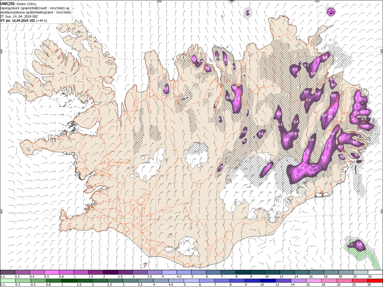The image size is (383, 287).
Task: Click the bright pink 0.5 swatch, top legend row
Action: pos(51,272)
